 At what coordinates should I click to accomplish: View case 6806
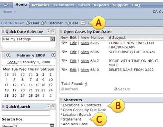[x=85, y=52]
